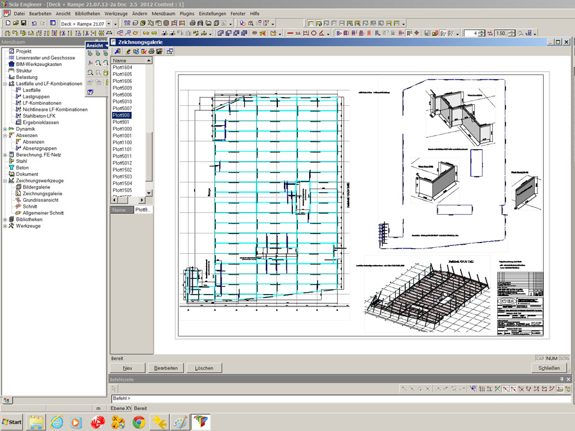Expand the Dynamik tree node
The width and height of the screenshot is (575, 431).
[x=5, y=129]
